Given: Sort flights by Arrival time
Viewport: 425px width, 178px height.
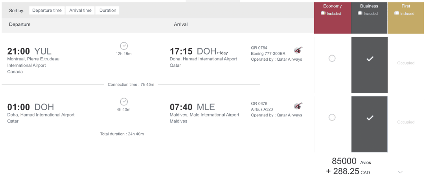Looking at the screenshot, I should pyautogui.click(x=80, y=11).
